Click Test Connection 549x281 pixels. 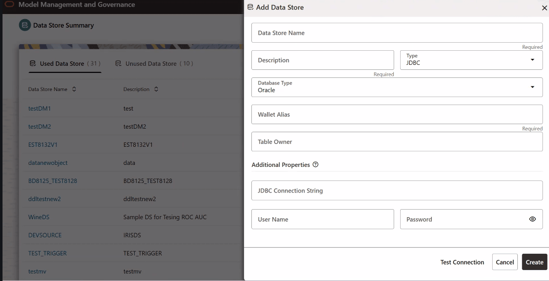click(x=462, y=262)
